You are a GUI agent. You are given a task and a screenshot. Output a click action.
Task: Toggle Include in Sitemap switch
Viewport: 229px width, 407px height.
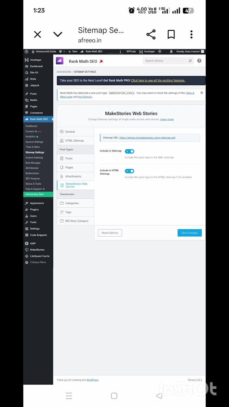click(129, 151)
